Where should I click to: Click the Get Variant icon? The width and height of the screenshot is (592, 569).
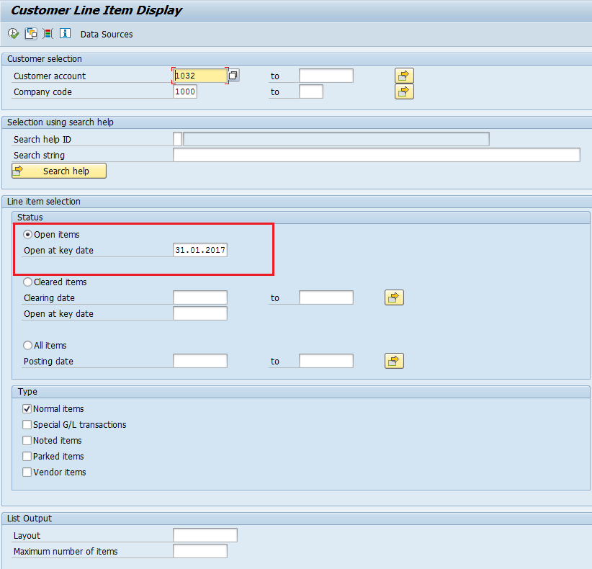30,34
